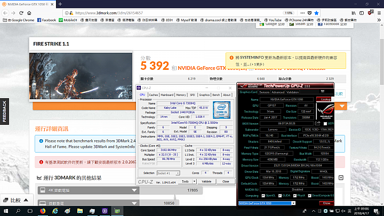Toggle the Firefox sidebar icon

[x=362, y=13]
